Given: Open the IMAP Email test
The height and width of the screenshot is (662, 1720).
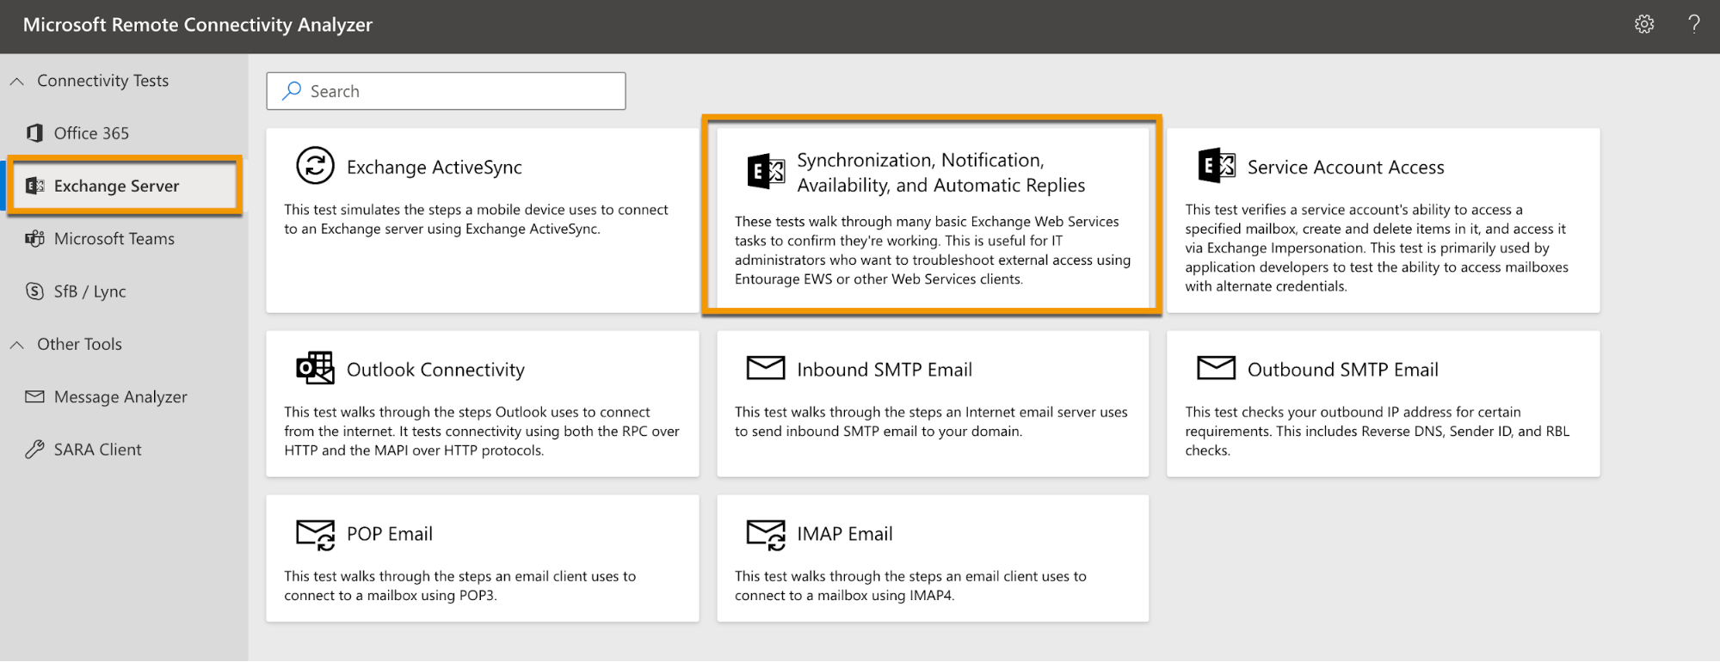Looking at the screenshot, I should (x=933, y=558).
